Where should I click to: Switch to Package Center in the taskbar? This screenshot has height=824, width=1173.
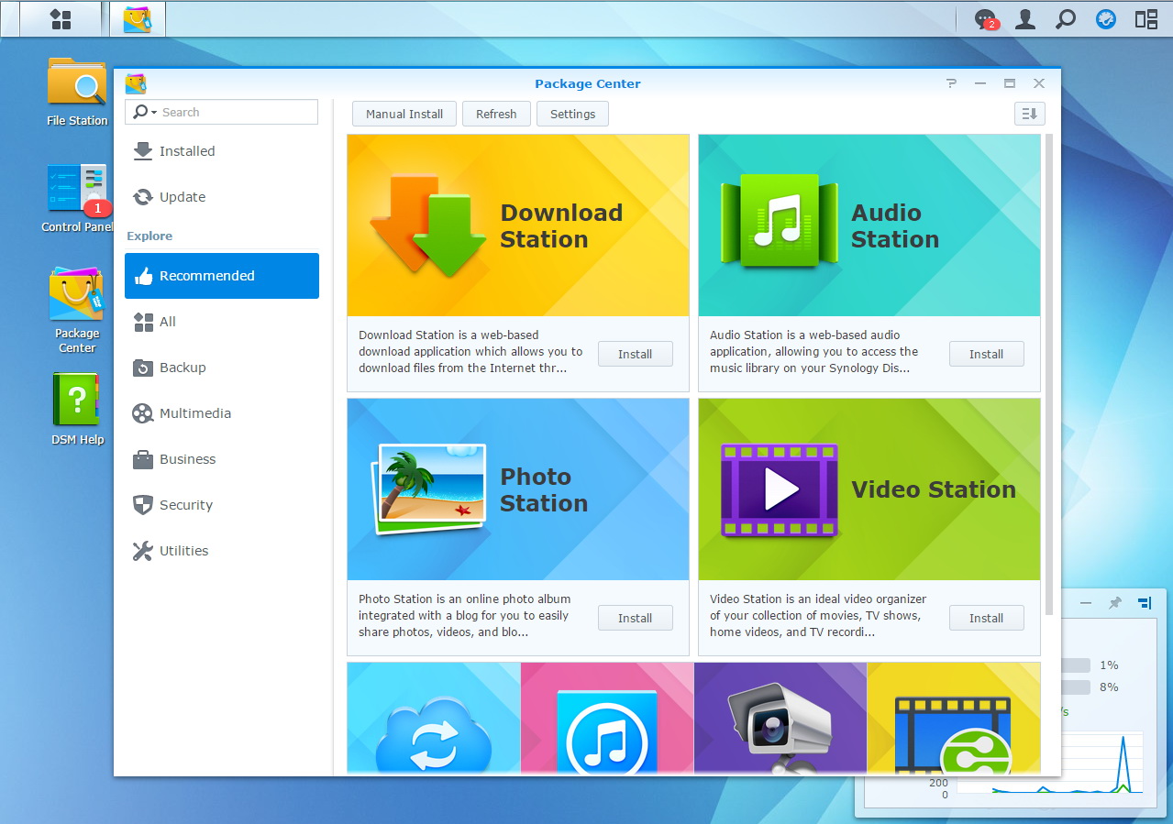point(138,18)
